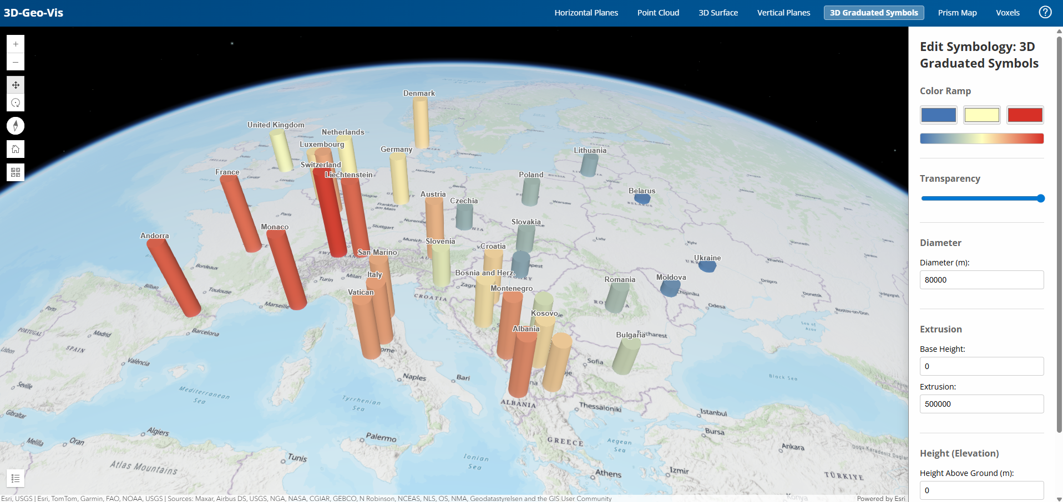Click the Extrusion value input field
Screen dimensions: 1063x502
click(x=981, y=404)
